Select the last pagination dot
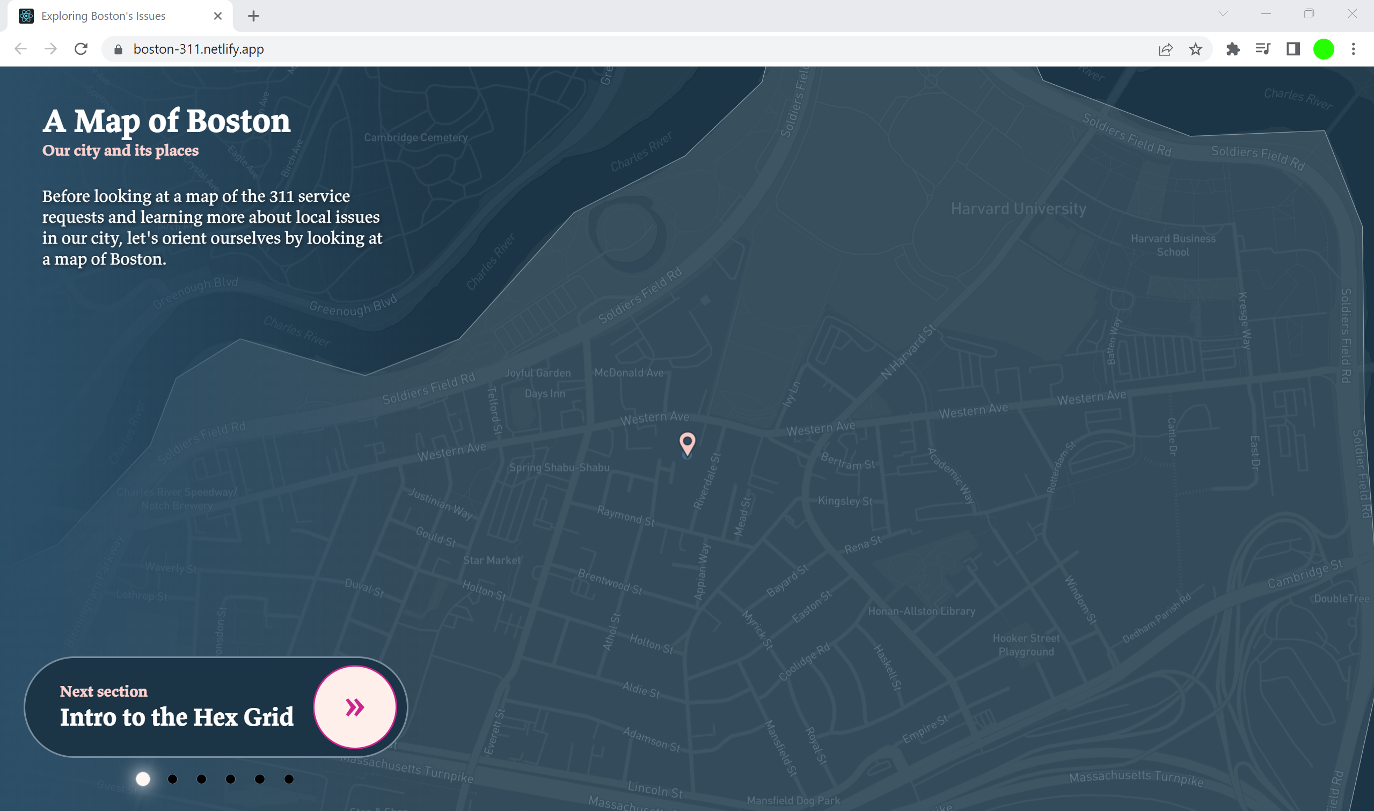This screenshot has height=811, width=1374. point(289,779)
